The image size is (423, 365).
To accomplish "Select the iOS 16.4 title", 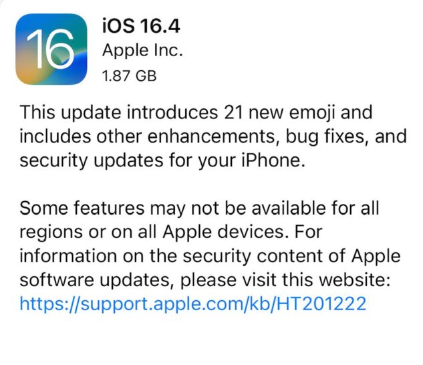I will (x=141, y=26).
